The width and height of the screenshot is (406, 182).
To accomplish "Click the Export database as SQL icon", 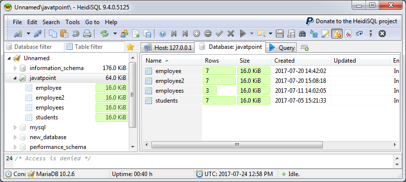I will [136, 34].
